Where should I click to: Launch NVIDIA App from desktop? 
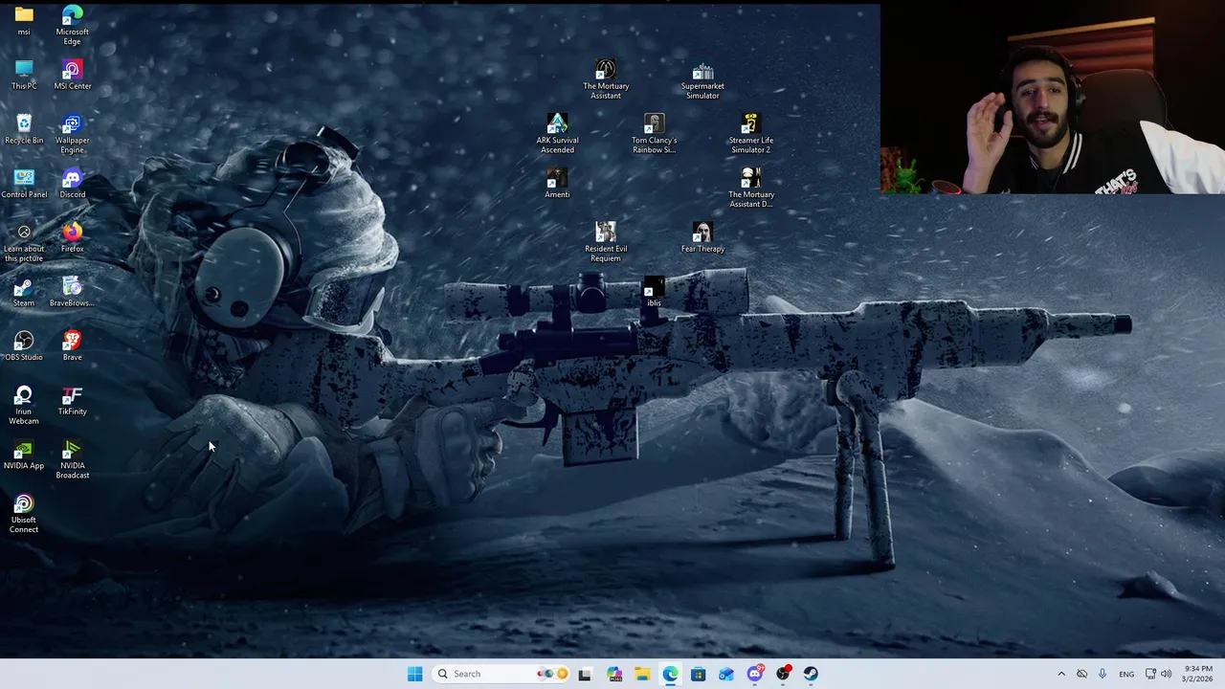pos(24,455)
